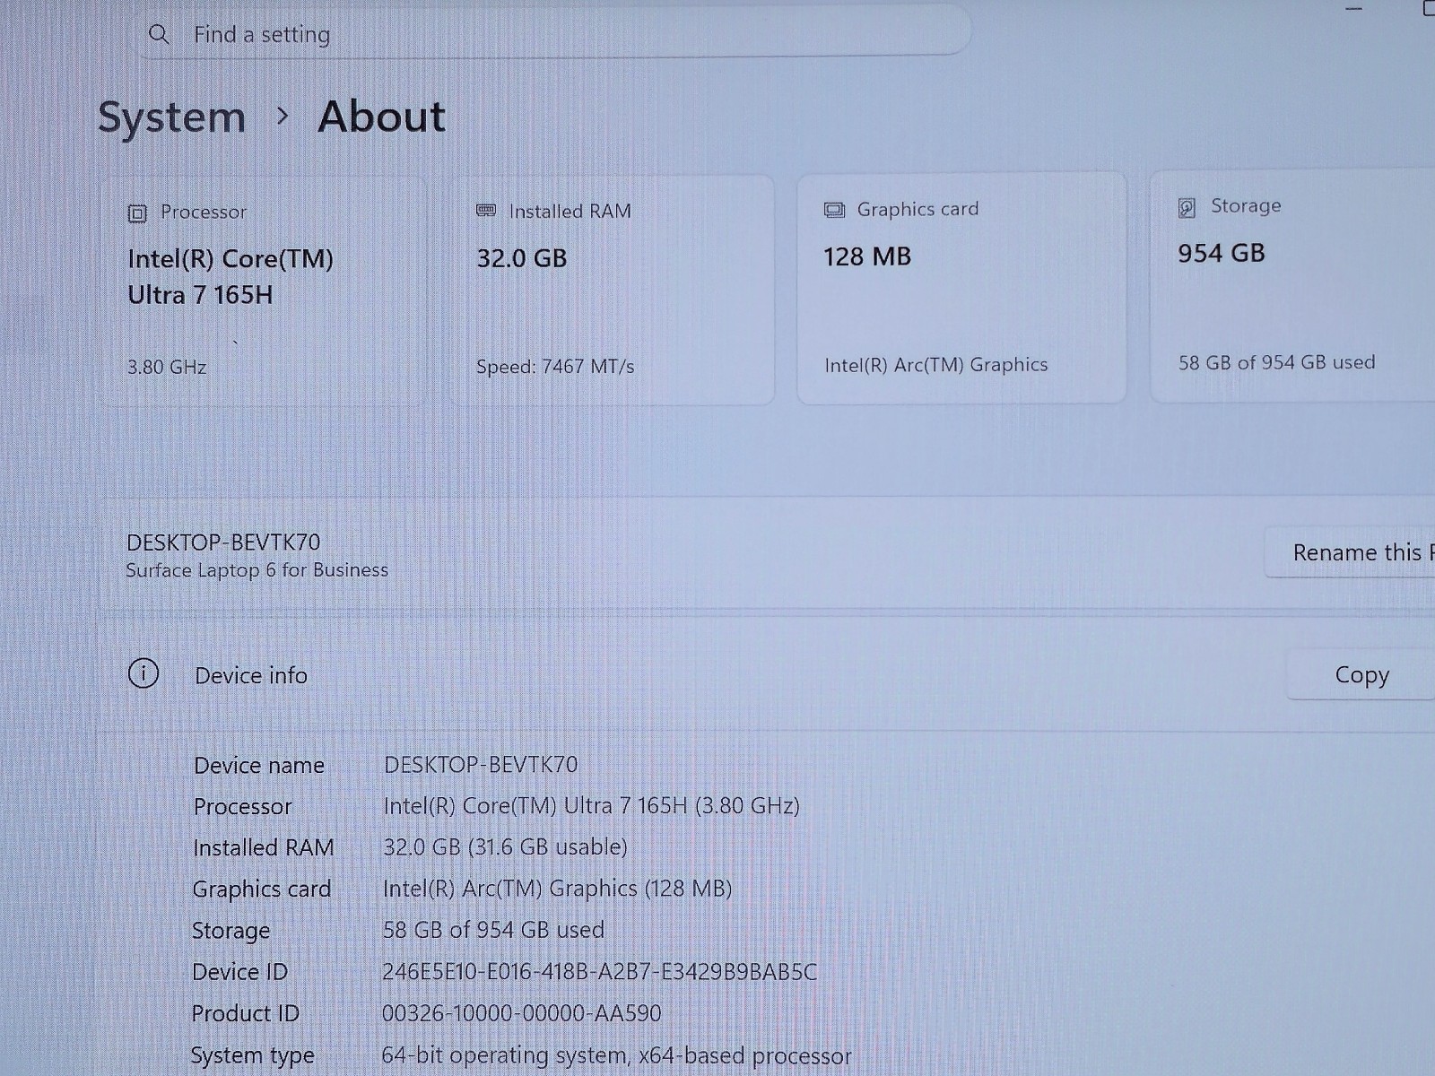Click Intel(R) Arc(TM) Graphics in the card

[936, 364]
